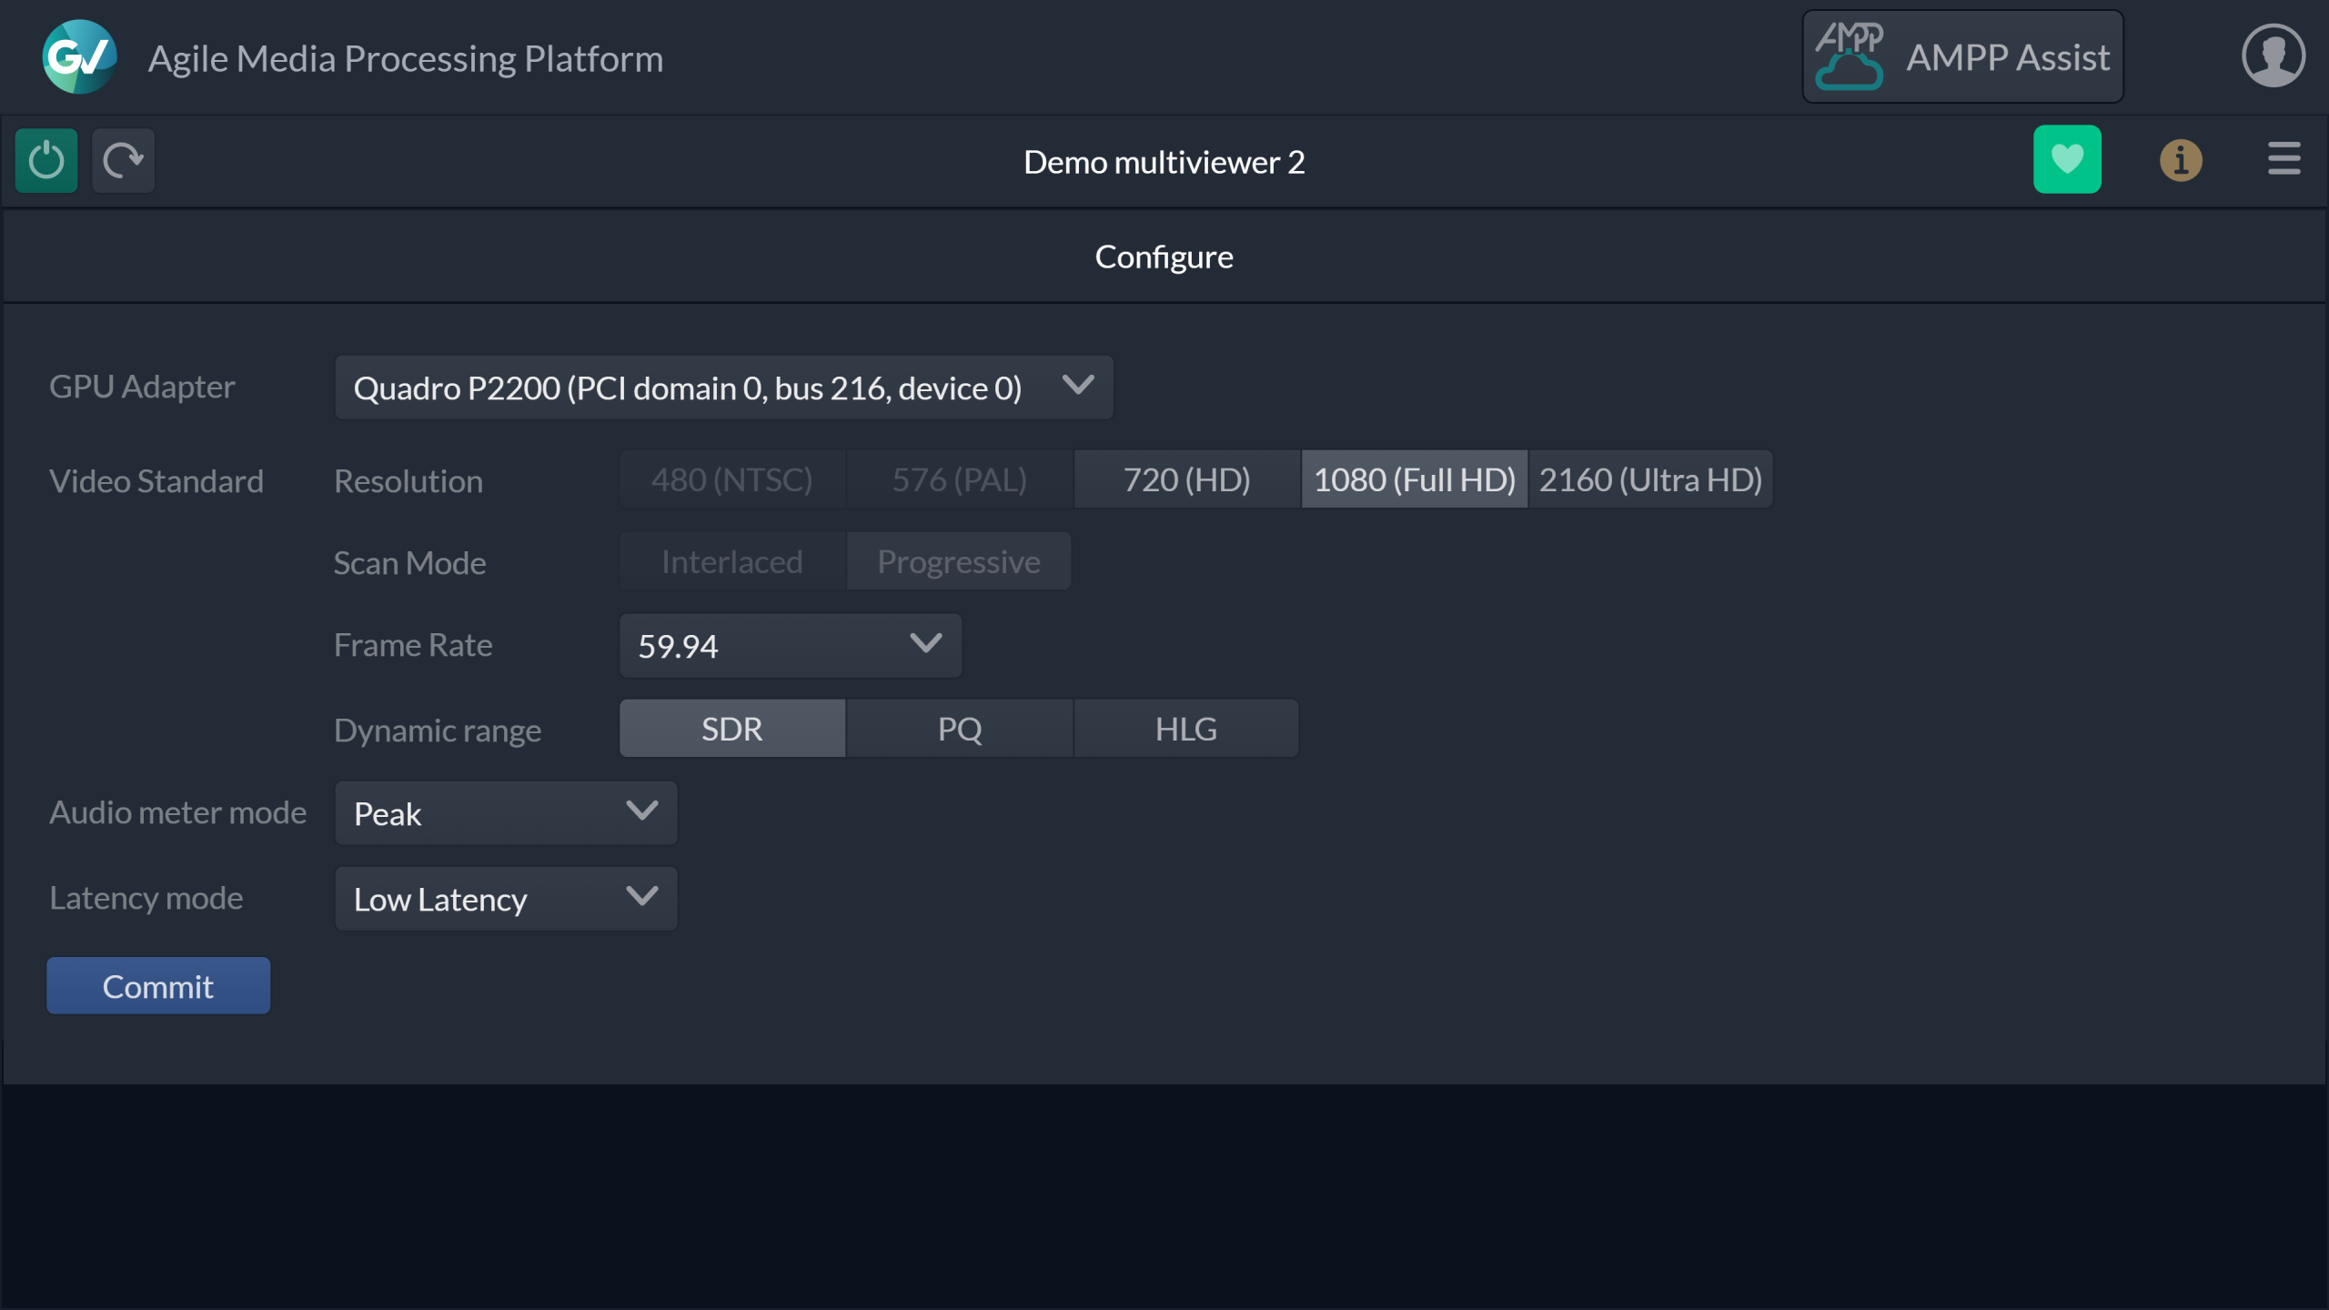
Task: Click the Frame Rate label
Action: pyautogui.click(x=413, y=645)
